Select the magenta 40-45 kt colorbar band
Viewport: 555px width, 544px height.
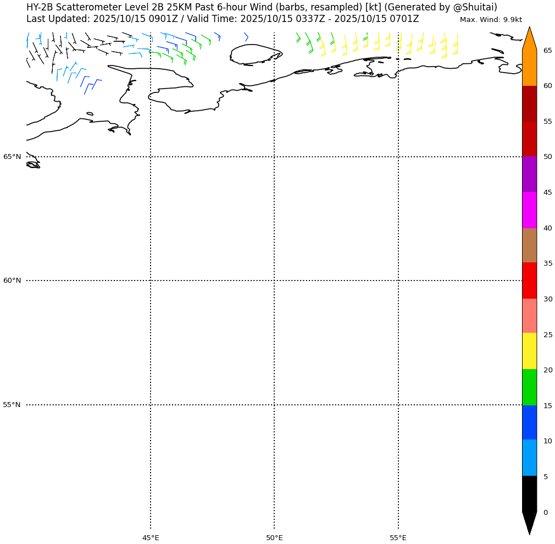tap(529, 210)
